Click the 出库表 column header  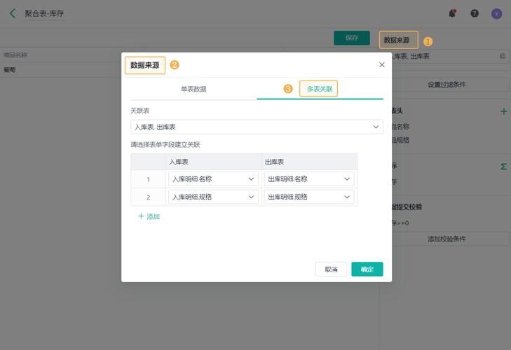click(310, 162)
